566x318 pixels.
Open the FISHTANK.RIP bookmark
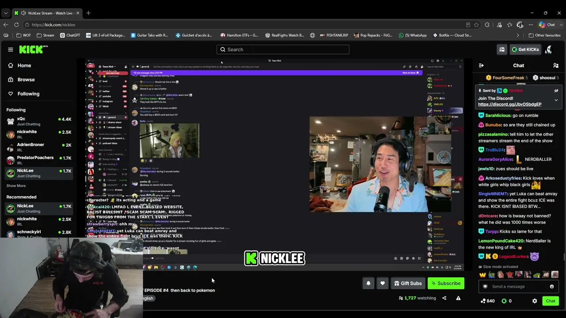click(334, 35)
